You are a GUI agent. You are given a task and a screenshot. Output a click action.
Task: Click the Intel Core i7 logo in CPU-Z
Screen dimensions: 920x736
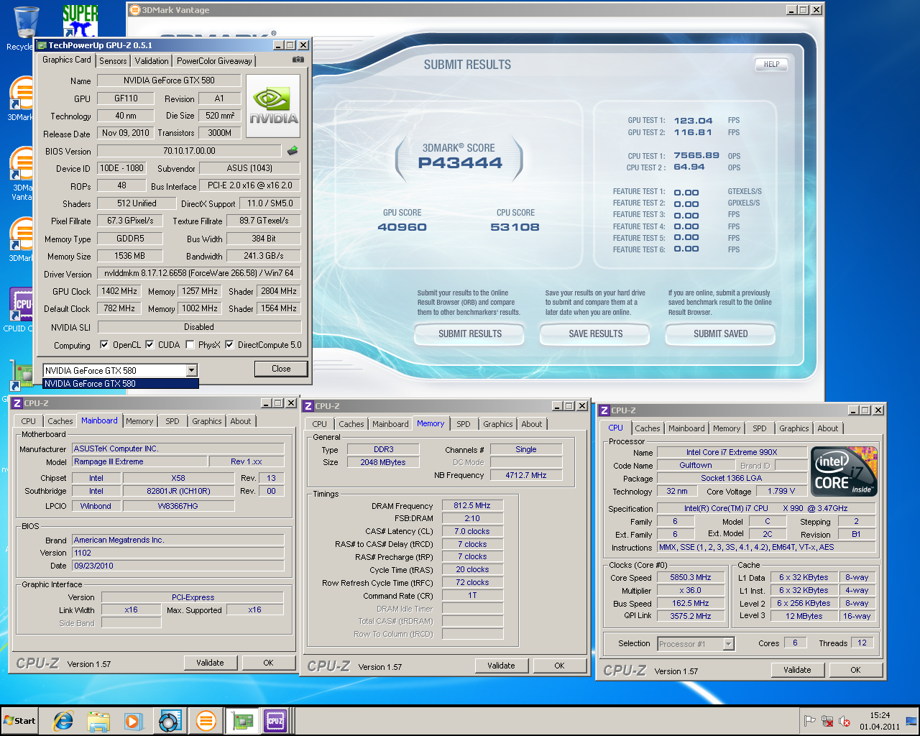point(845,471)
